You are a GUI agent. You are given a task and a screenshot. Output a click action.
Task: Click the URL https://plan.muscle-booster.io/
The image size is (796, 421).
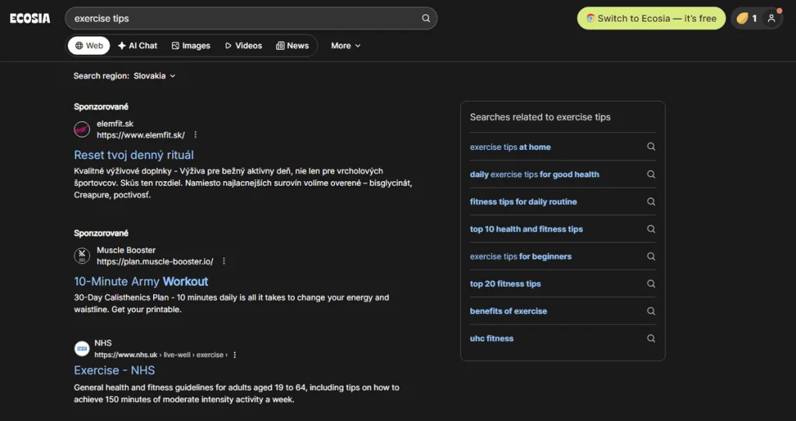pos(155,262)
